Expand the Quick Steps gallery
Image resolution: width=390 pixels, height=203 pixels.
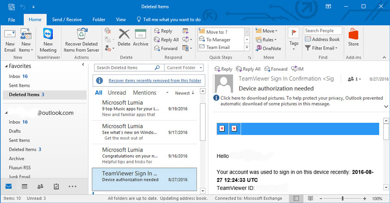coord(247,47)
